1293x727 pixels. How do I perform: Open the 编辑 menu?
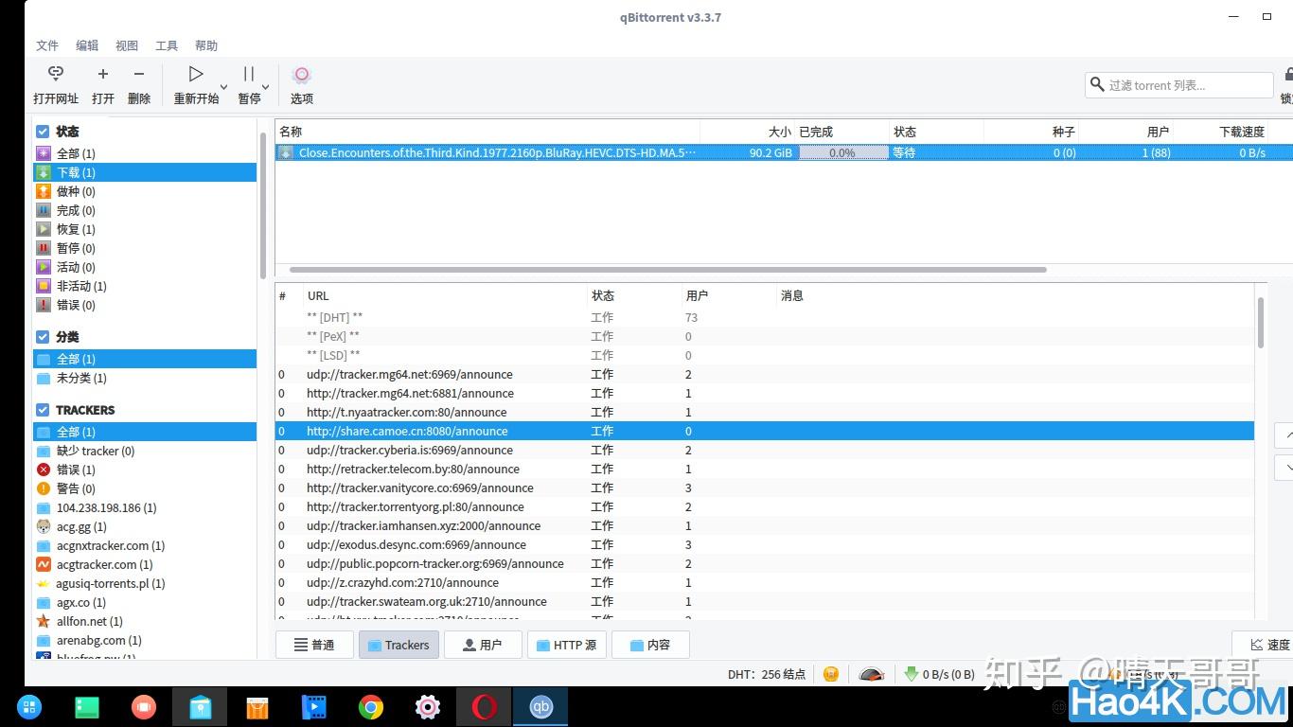(87, 45)
